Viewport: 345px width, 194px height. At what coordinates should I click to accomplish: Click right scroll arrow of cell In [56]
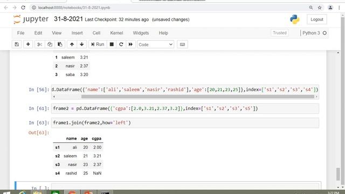pyautogui.click(x=316, y=96)
